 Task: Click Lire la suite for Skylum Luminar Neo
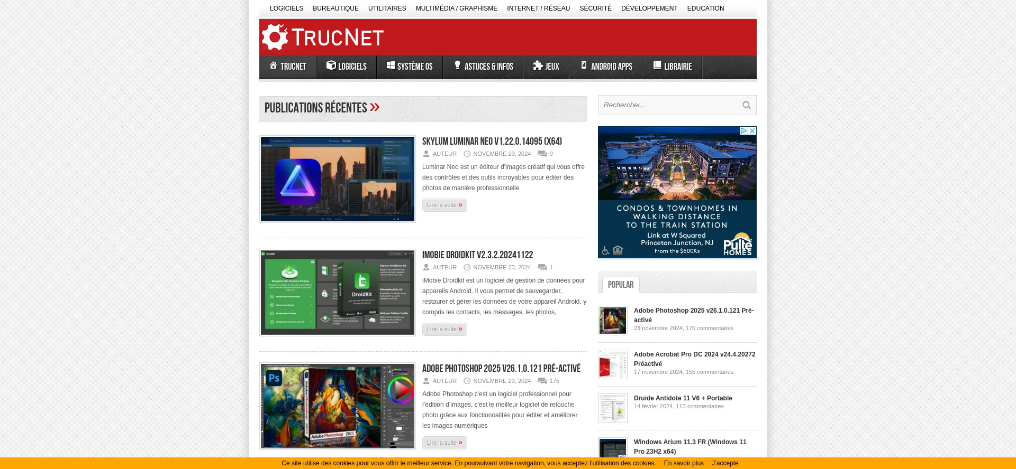point(444,205)
